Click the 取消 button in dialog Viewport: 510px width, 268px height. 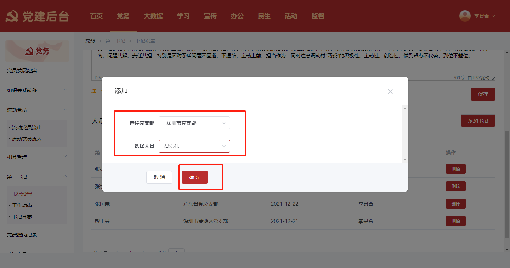[159, 177]
